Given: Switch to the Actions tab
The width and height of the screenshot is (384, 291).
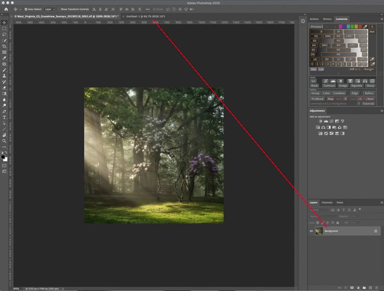Looking at the screenshot, I should pyautogui.click(x=314, y=19).
